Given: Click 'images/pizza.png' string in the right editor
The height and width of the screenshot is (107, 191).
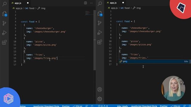Looking at the screenshot, I should (x=140, y=45).
